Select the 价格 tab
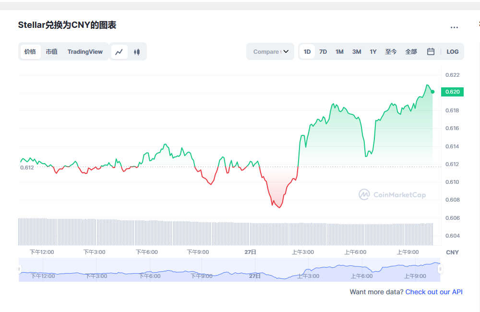This screenshot has width=480, height=312. [30, 52]
